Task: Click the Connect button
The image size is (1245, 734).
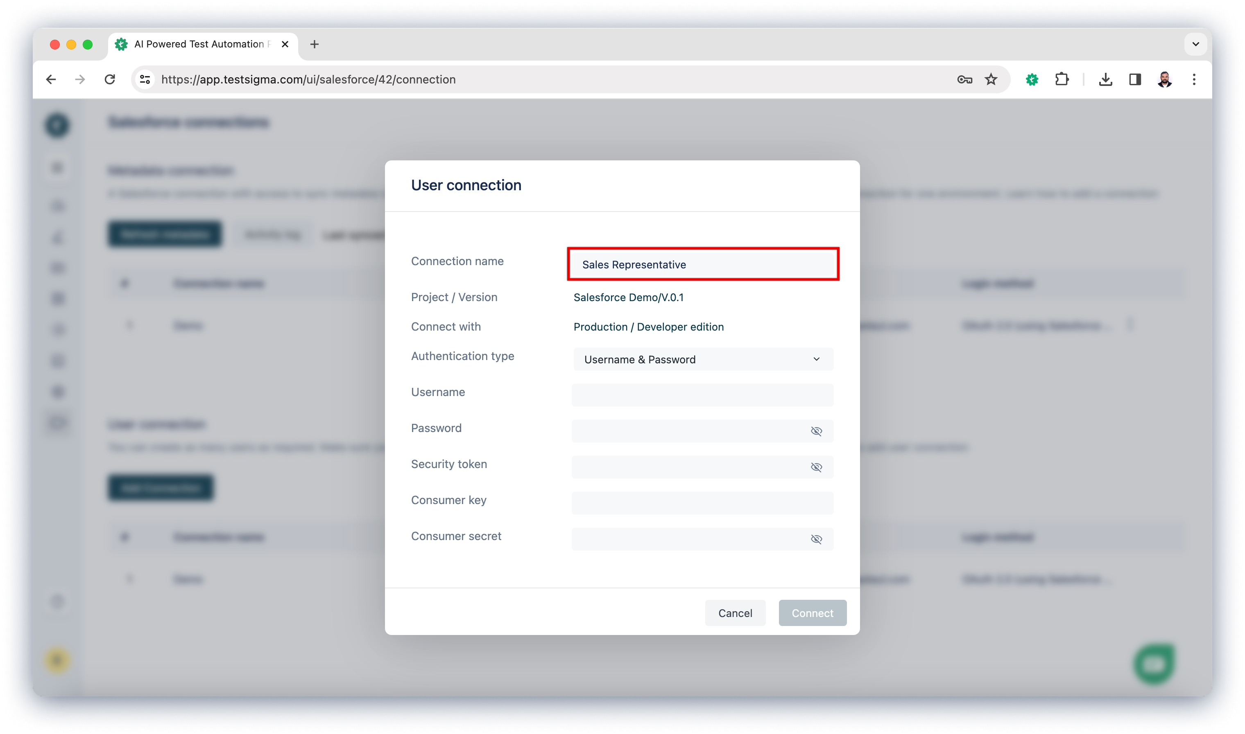Action: pos(813,613)
